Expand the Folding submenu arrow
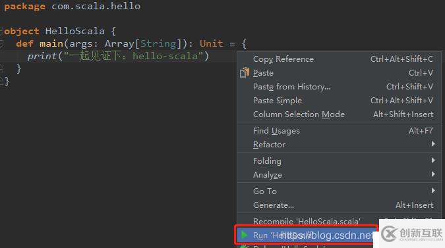This screenshot has height=248, width=445. tap(433, 161)
